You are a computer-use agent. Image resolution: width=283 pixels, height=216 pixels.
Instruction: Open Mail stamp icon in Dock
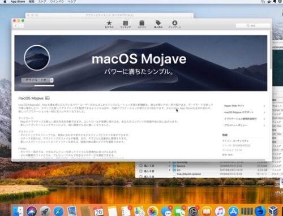tap(72, 211)
